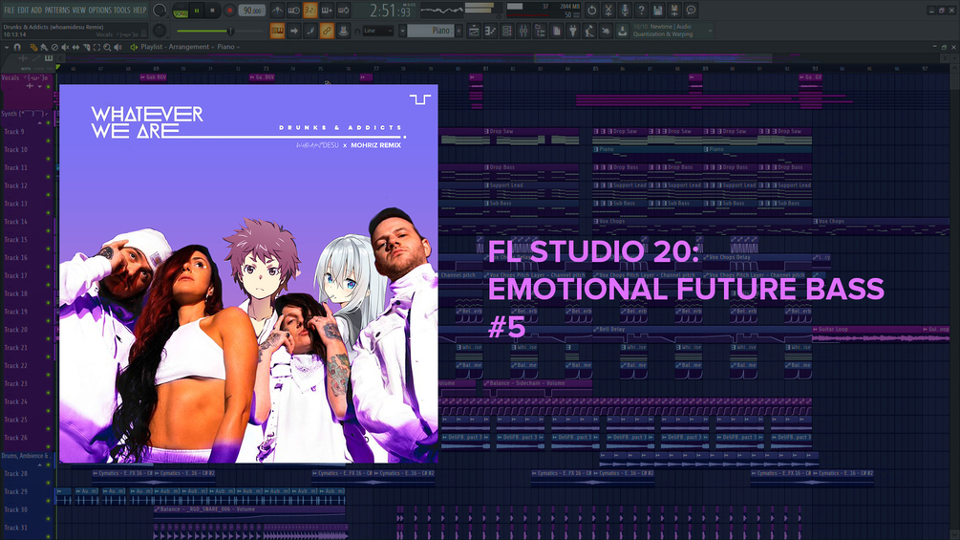Stop playback with the stop button

pyautogui.click(x=212, y=11)
